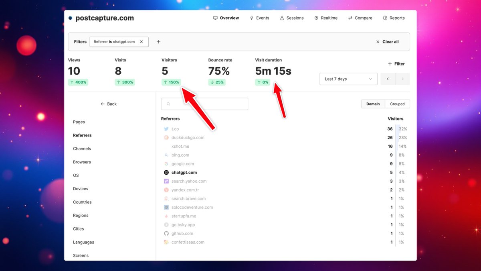Viewport: 481px width, 271px height.
Task: Select OS in sidebar
Action: (x=76, y=175)
